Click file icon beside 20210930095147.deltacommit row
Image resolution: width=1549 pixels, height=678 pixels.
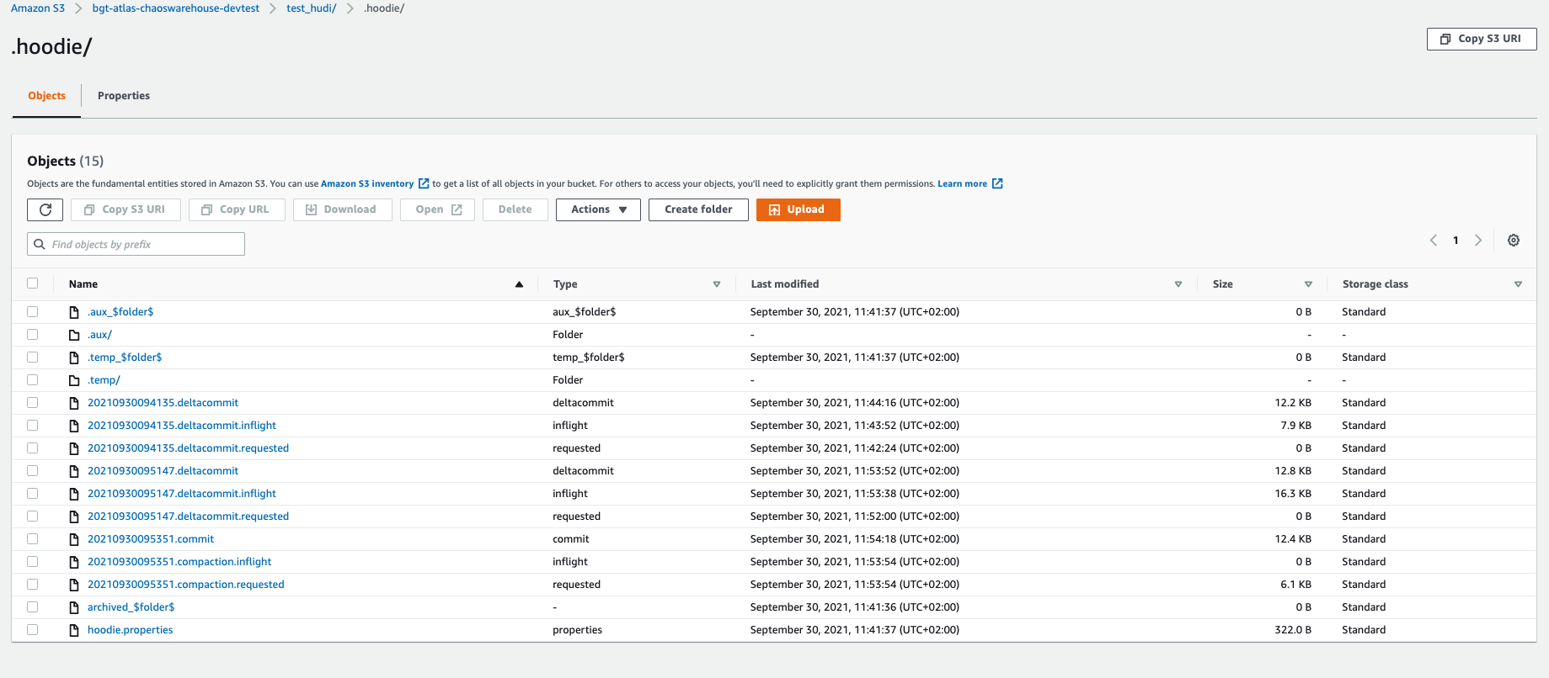[x=74, y=471]
